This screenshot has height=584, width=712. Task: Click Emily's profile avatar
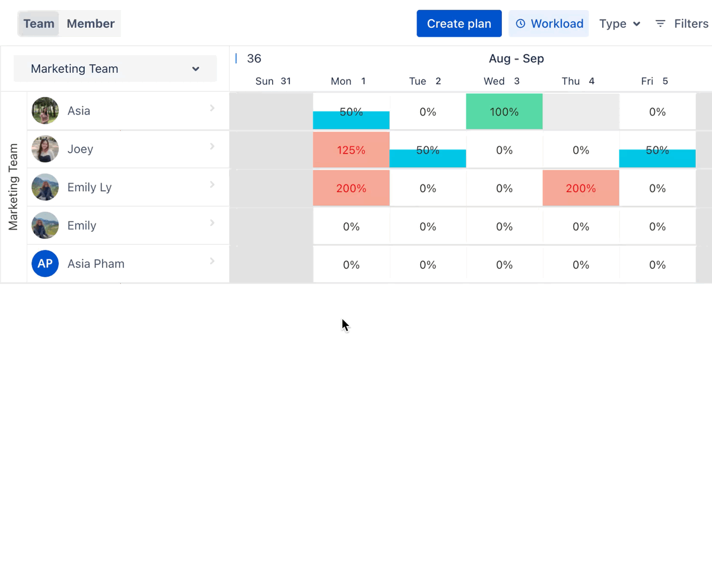45,225
